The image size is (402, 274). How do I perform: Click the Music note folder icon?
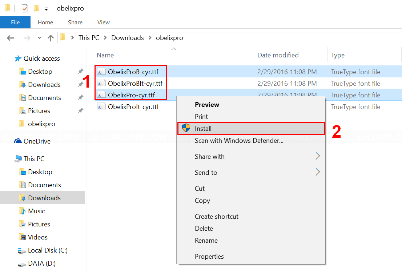coord(22,211)
